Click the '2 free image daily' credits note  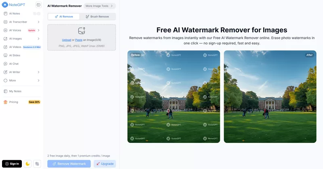coord(79,156)
